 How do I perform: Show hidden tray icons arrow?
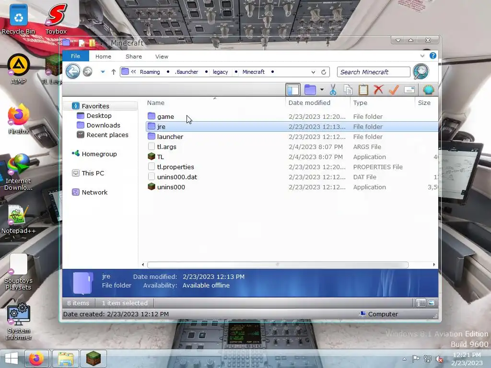pos(404,359)
